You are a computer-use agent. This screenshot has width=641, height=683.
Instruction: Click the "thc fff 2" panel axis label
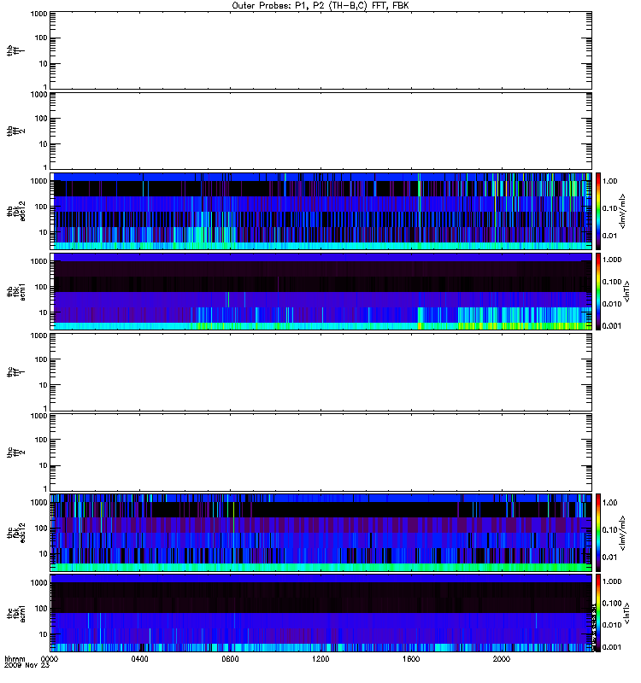click(x=15, y=452)
